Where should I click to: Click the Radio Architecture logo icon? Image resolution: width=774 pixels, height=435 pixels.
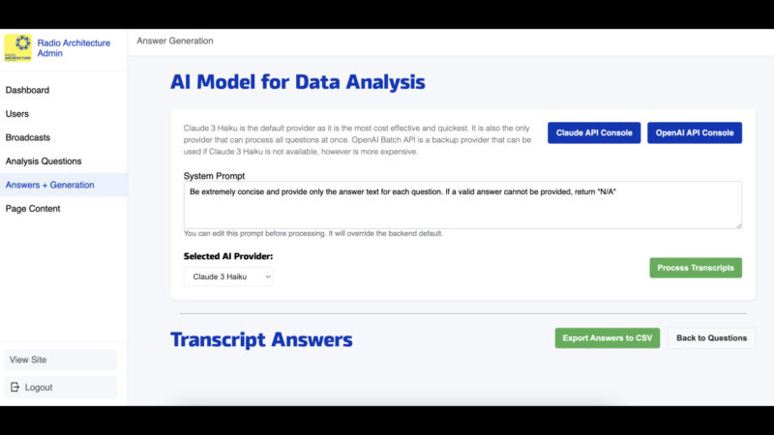[x=18, y=48]
